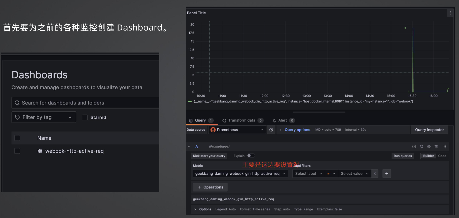The image size is (459, 218).
Task: Click the Query inspector button
Action: pyautogui.click(x=429, y=130)
